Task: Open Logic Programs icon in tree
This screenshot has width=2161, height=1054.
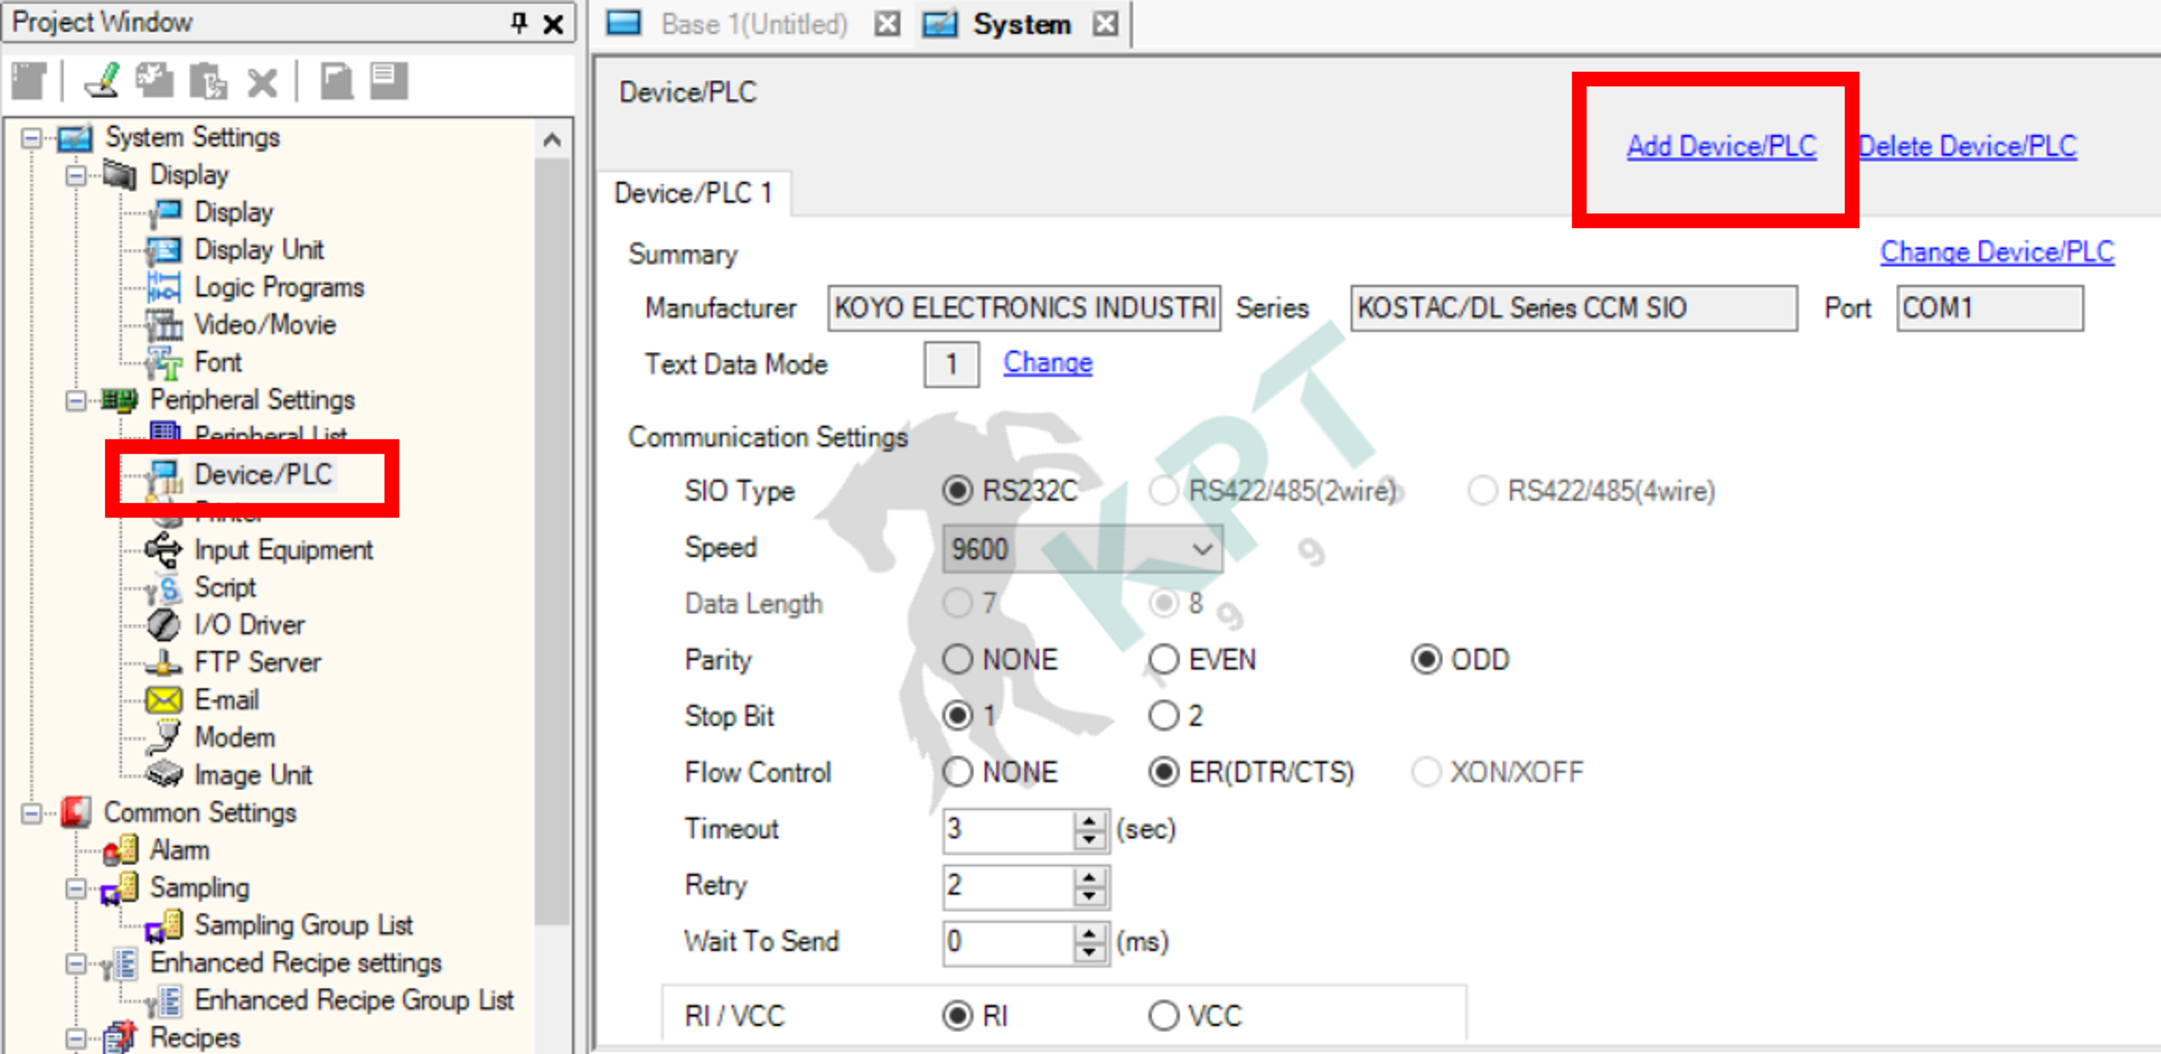Action: coord(164,287)
